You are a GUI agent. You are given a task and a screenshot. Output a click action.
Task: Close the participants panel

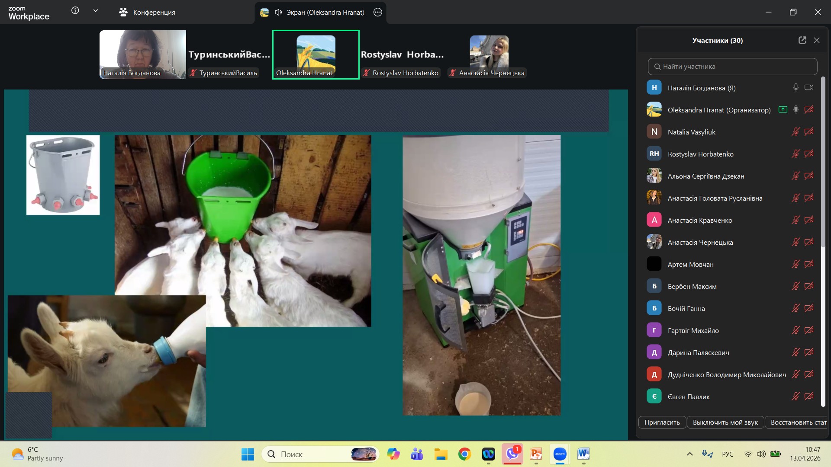tap(817, 40)
